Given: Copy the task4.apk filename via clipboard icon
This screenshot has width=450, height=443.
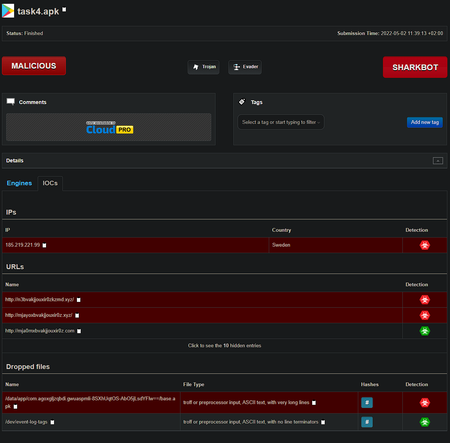Looking at the screenshot, I should point(64,10).
